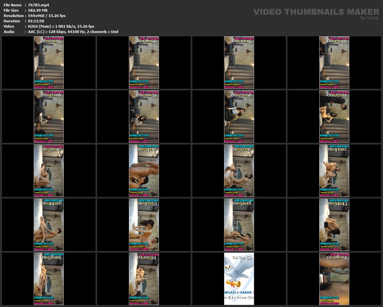Click the owl logo thumbnail at 01:04:59
This screenshot has width=383, height=307.
click(239, 279)
